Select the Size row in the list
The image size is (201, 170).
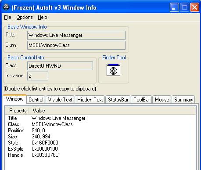pyautogui.click(x=100, y=137)
